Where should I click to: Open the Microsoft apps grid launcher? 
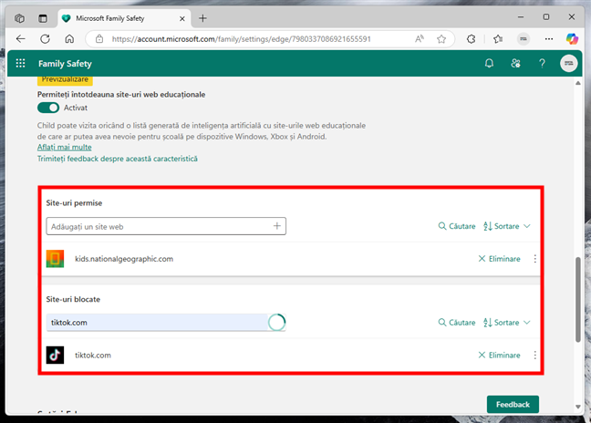tap(20, 63)
